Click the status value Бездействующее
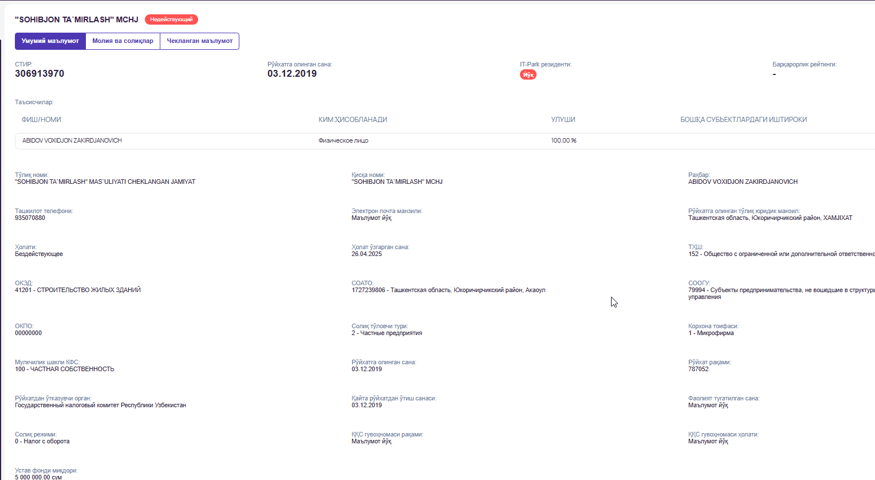The width and height of the screenshot is (875, 480). coord(39,254)
